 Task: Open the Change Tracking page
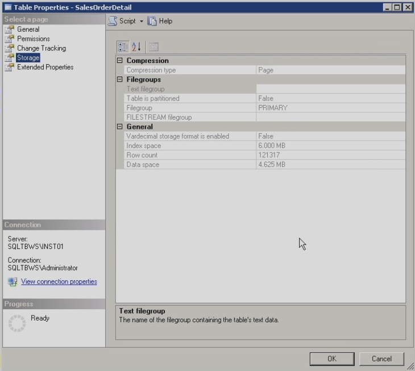click(x=42, y=48)
